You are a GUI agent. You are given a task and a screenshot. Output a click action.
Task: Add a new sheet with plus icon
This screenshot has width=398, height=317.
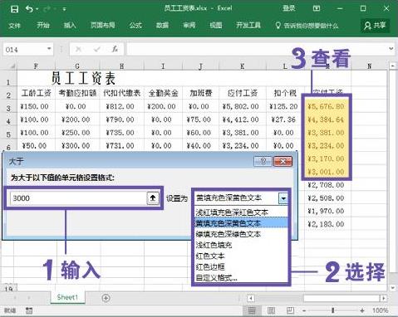pyautogui.click(x=106, y=298)
